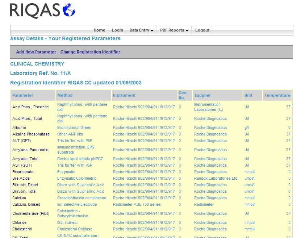The height and width of the screenshot is (238, 301).
Task: Click the CK-NAC substrate start method
Action: point(78,236)
